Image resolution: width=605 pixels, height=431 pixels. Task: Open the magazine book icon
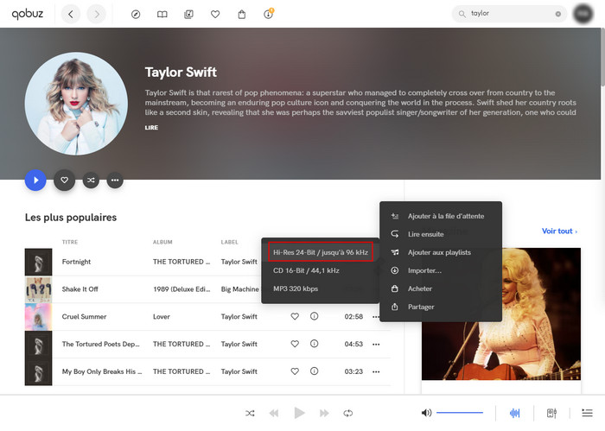pos(162,14)
